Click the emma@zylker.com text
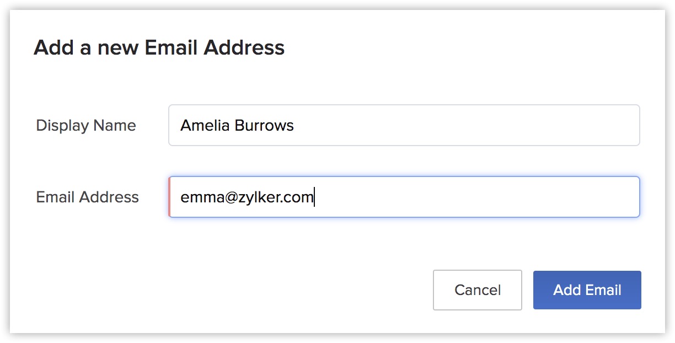675x343 pixels. click(x=247, y=197)
